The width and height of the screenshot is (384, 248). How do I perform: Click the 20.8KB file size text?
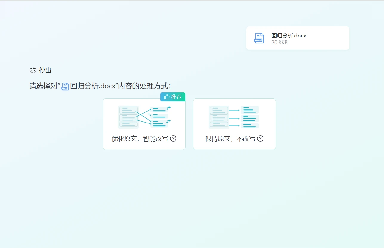pos(279,43)
